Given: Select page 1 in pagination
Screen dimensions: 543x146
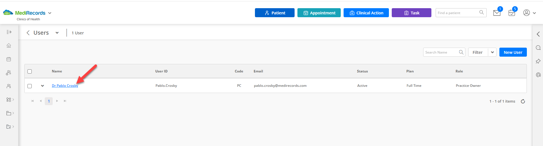Looking at the screenshot, I should [49, 101].
